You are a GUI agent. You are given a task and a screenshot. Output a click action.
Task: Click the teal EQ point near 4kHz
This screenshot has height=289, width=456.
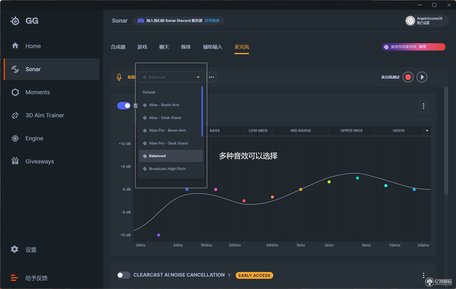[x=357, y=178]
